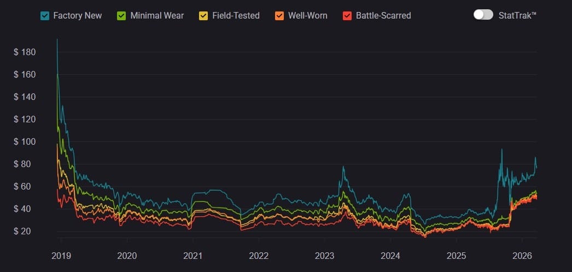
Task: Click the 2026 year label
Action: tap(522, 255)
